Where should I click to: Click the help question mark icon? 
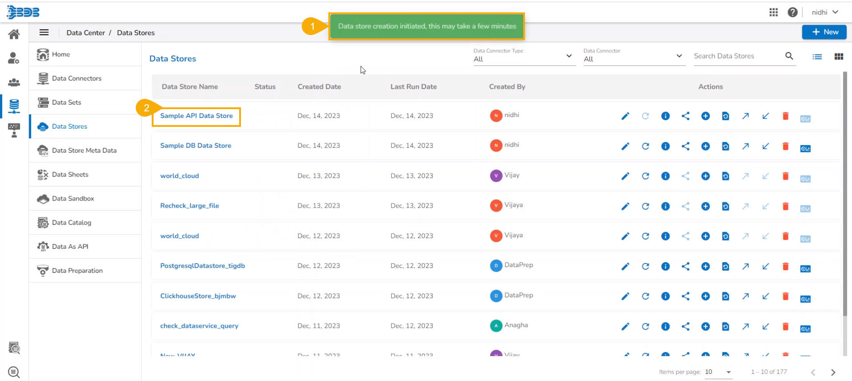point(793,12)
